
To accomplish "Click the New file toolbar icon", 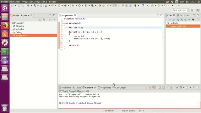I will pos(12,6).
